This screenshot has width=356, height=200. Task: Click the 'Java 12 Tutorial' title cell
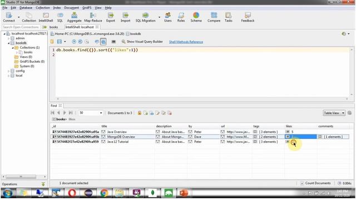118,142
